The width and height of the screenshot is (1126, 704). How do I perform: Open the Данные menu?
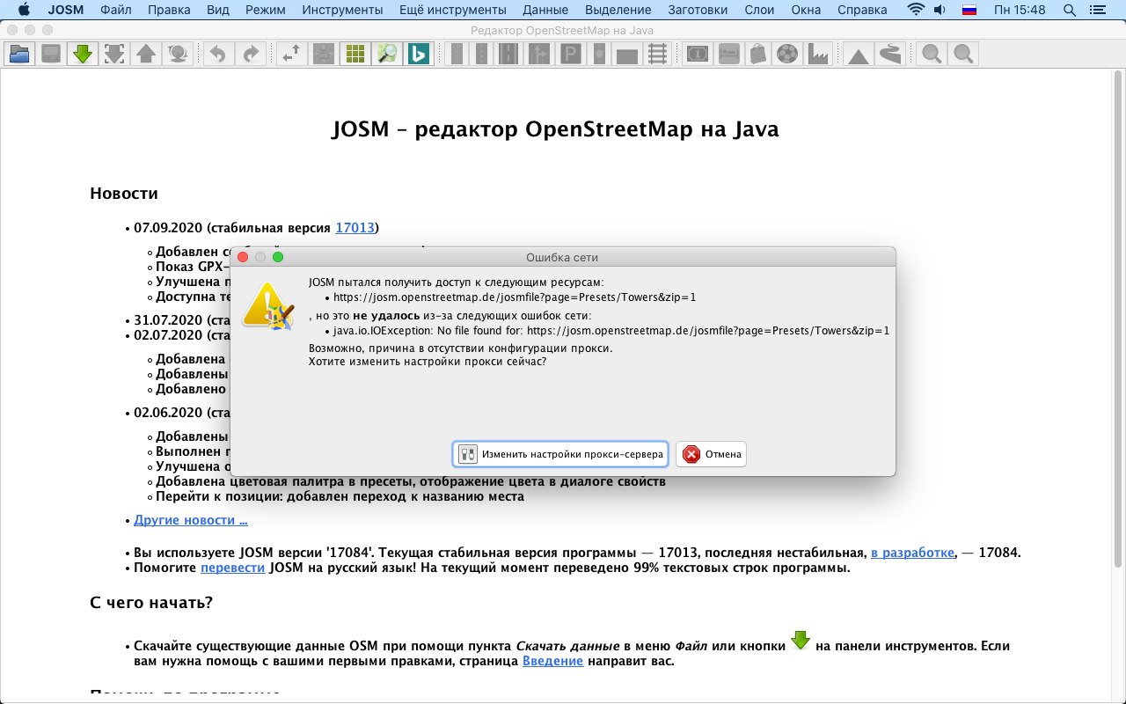545,10
